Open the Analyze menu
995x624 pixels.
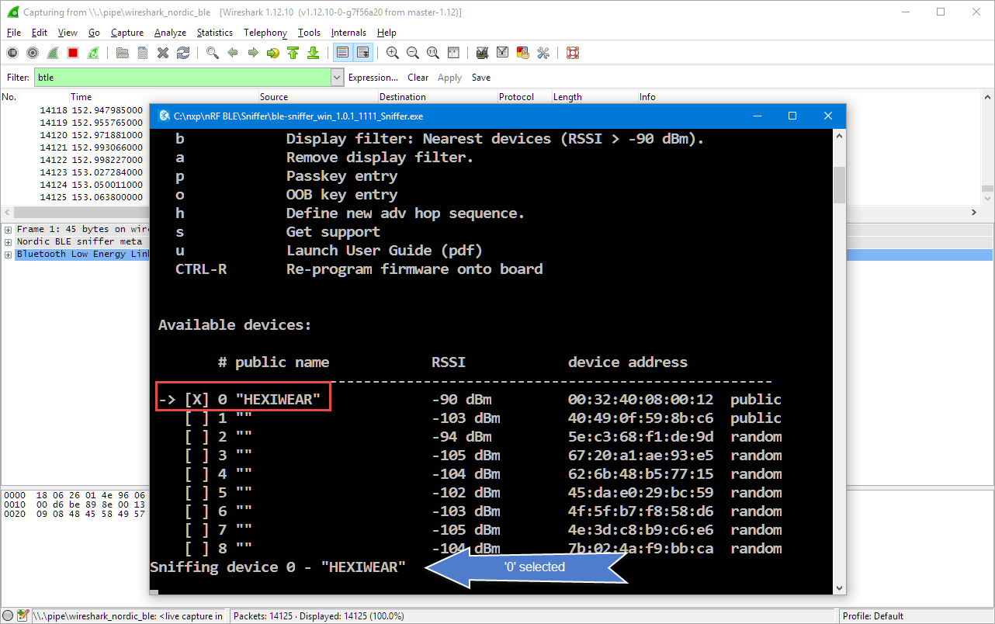click(170, 33)
